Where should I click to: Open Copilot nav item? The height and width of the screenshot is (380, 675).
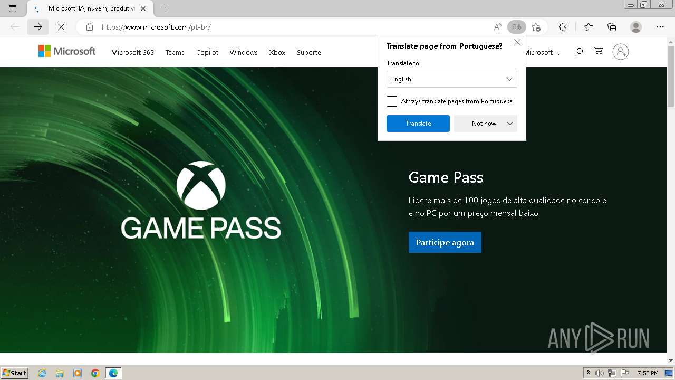pyautogui.click(x=207, y=52)
